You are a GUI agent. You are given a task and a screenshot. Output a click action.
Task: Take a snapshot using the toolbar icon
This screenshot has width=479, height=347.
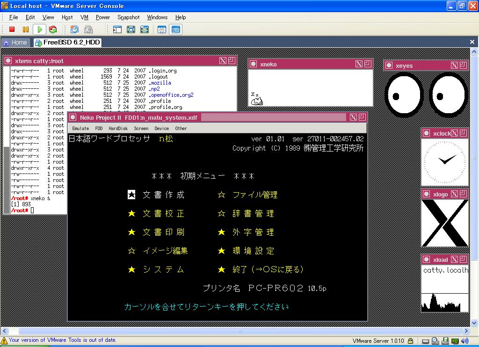coord(74,29)
